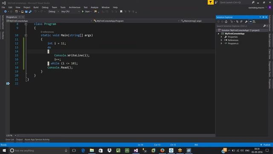This screenshot has height=154, width=273.
Task: Open the Edit menu
Action: point(10,7)
